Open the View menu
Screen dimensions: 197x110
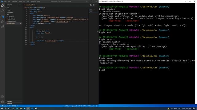[x=20, y=2]
